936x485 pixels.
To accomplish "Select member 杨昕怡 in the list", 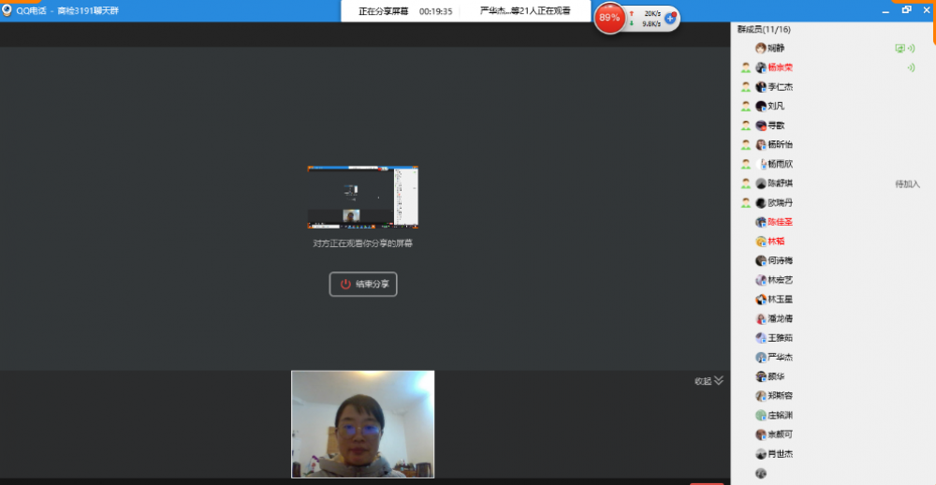I will tap(781, 144).
